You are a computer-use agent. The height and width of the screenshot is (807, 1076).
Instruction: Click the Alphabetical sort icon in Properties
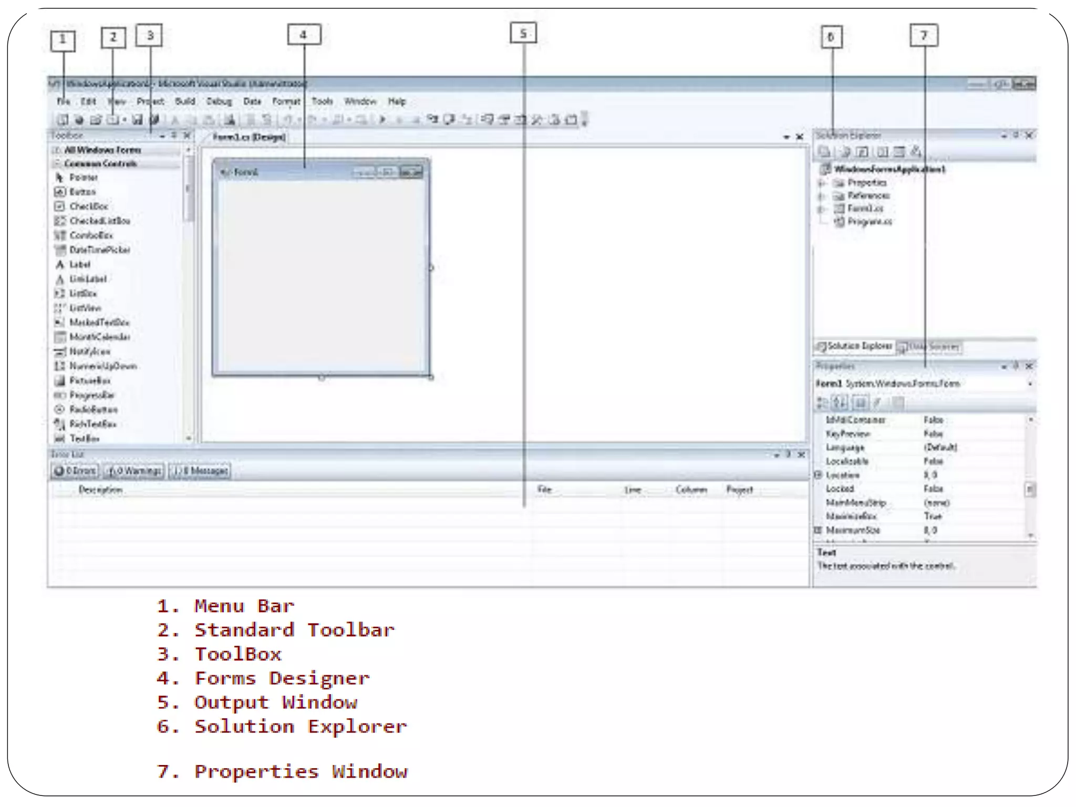point(840,403)
